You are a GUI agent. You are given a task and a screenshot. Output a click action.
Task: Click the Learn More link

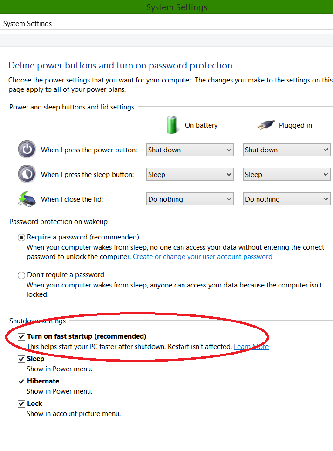tap(251, 347)
